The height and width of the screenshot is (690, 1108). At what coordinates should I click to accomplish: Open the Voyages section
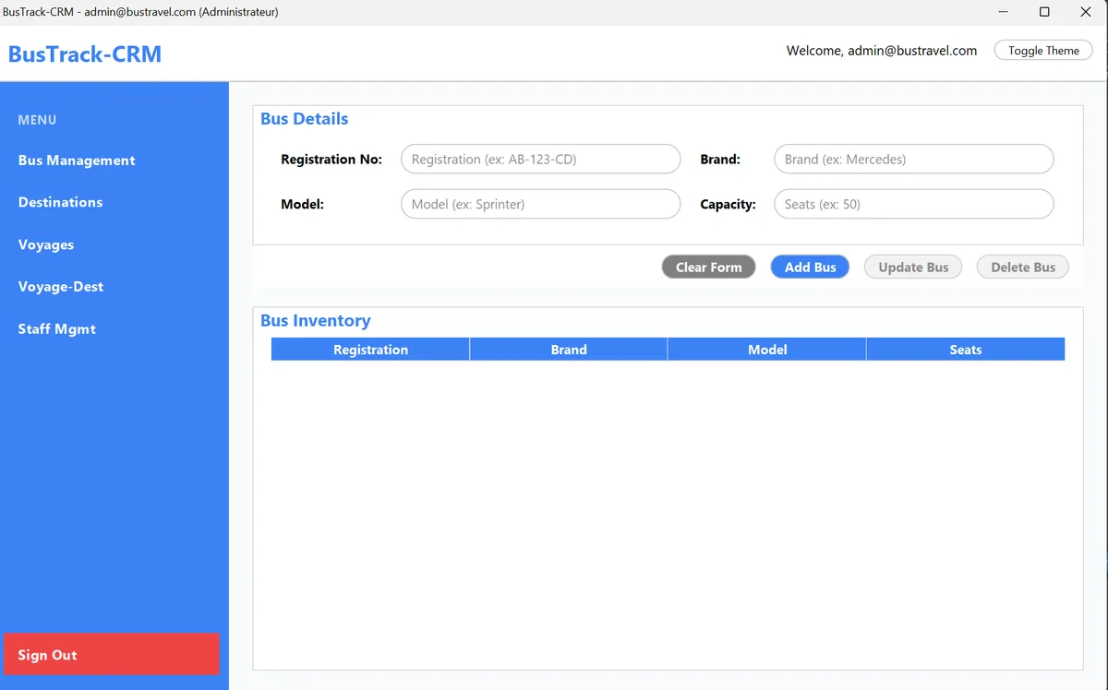point(46,244)
